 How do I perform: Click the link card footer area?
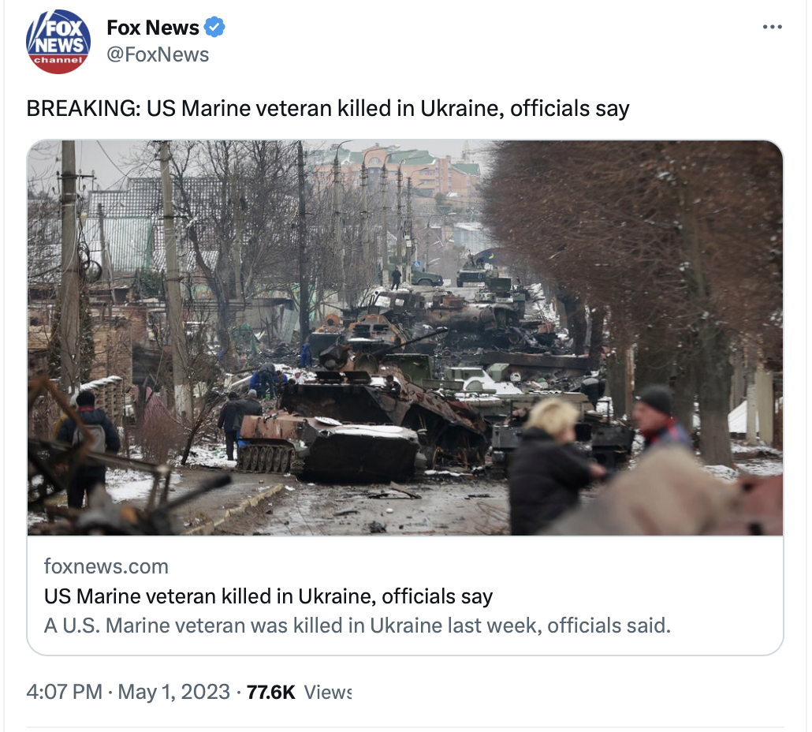[x=405, y=596]
